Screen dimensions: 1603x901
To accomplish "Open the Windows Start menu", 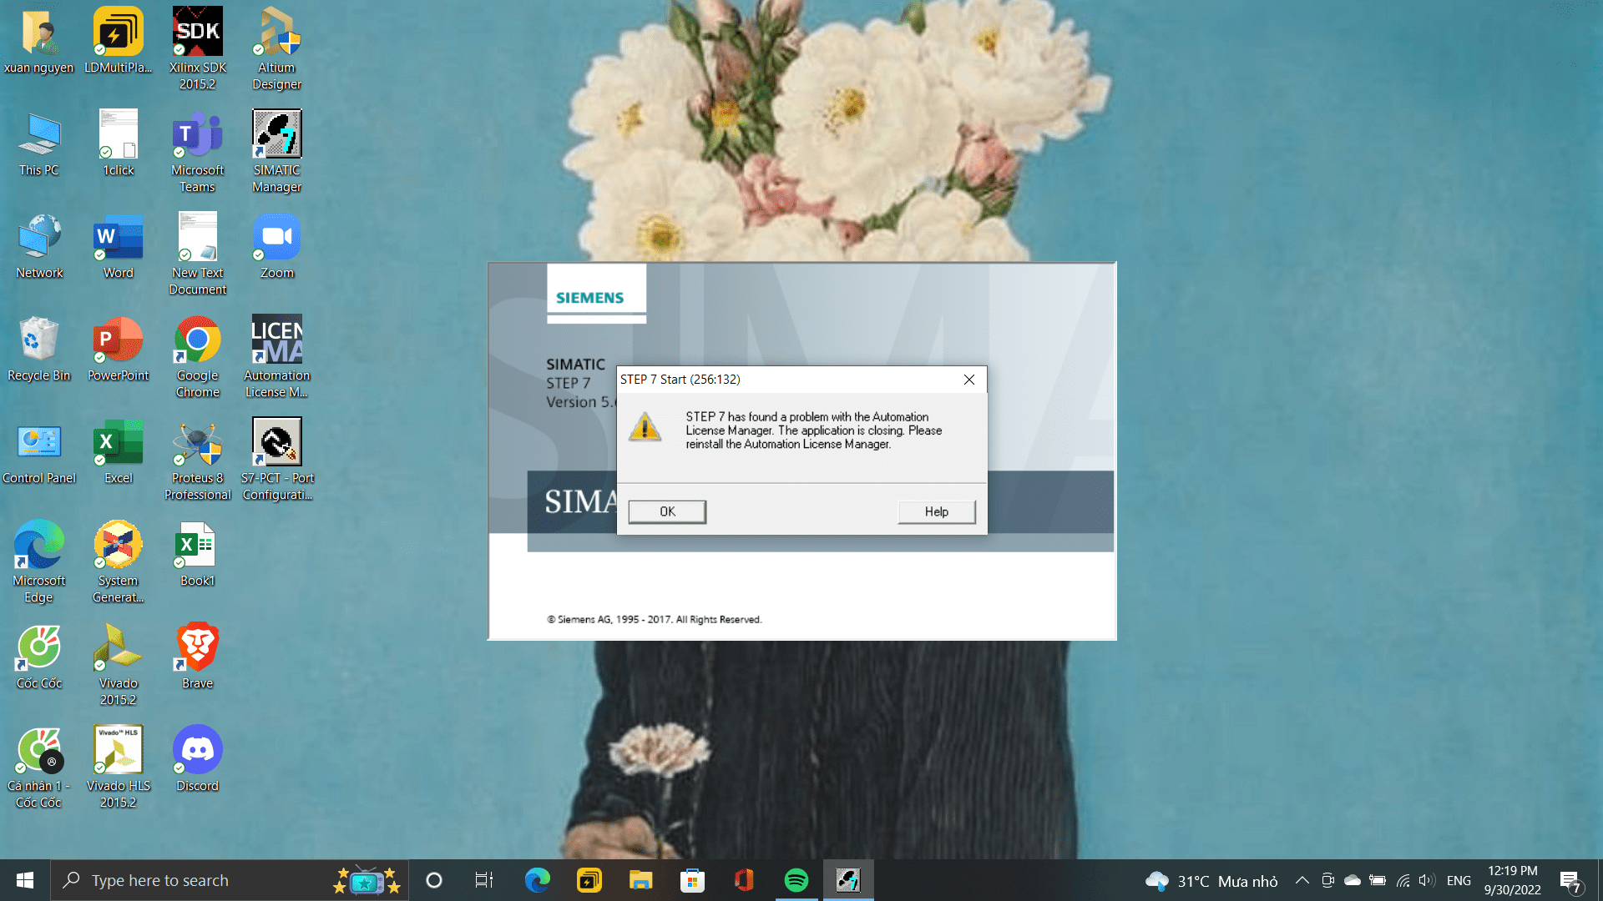I will tap(25, 880).
